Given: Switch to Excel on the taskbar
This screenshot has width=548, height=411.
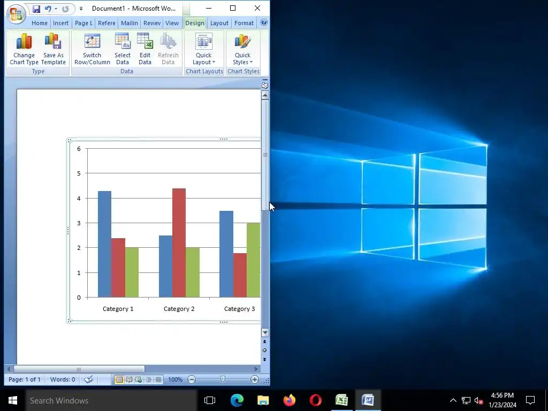Looking at the screenshot, I should (341, 400).
